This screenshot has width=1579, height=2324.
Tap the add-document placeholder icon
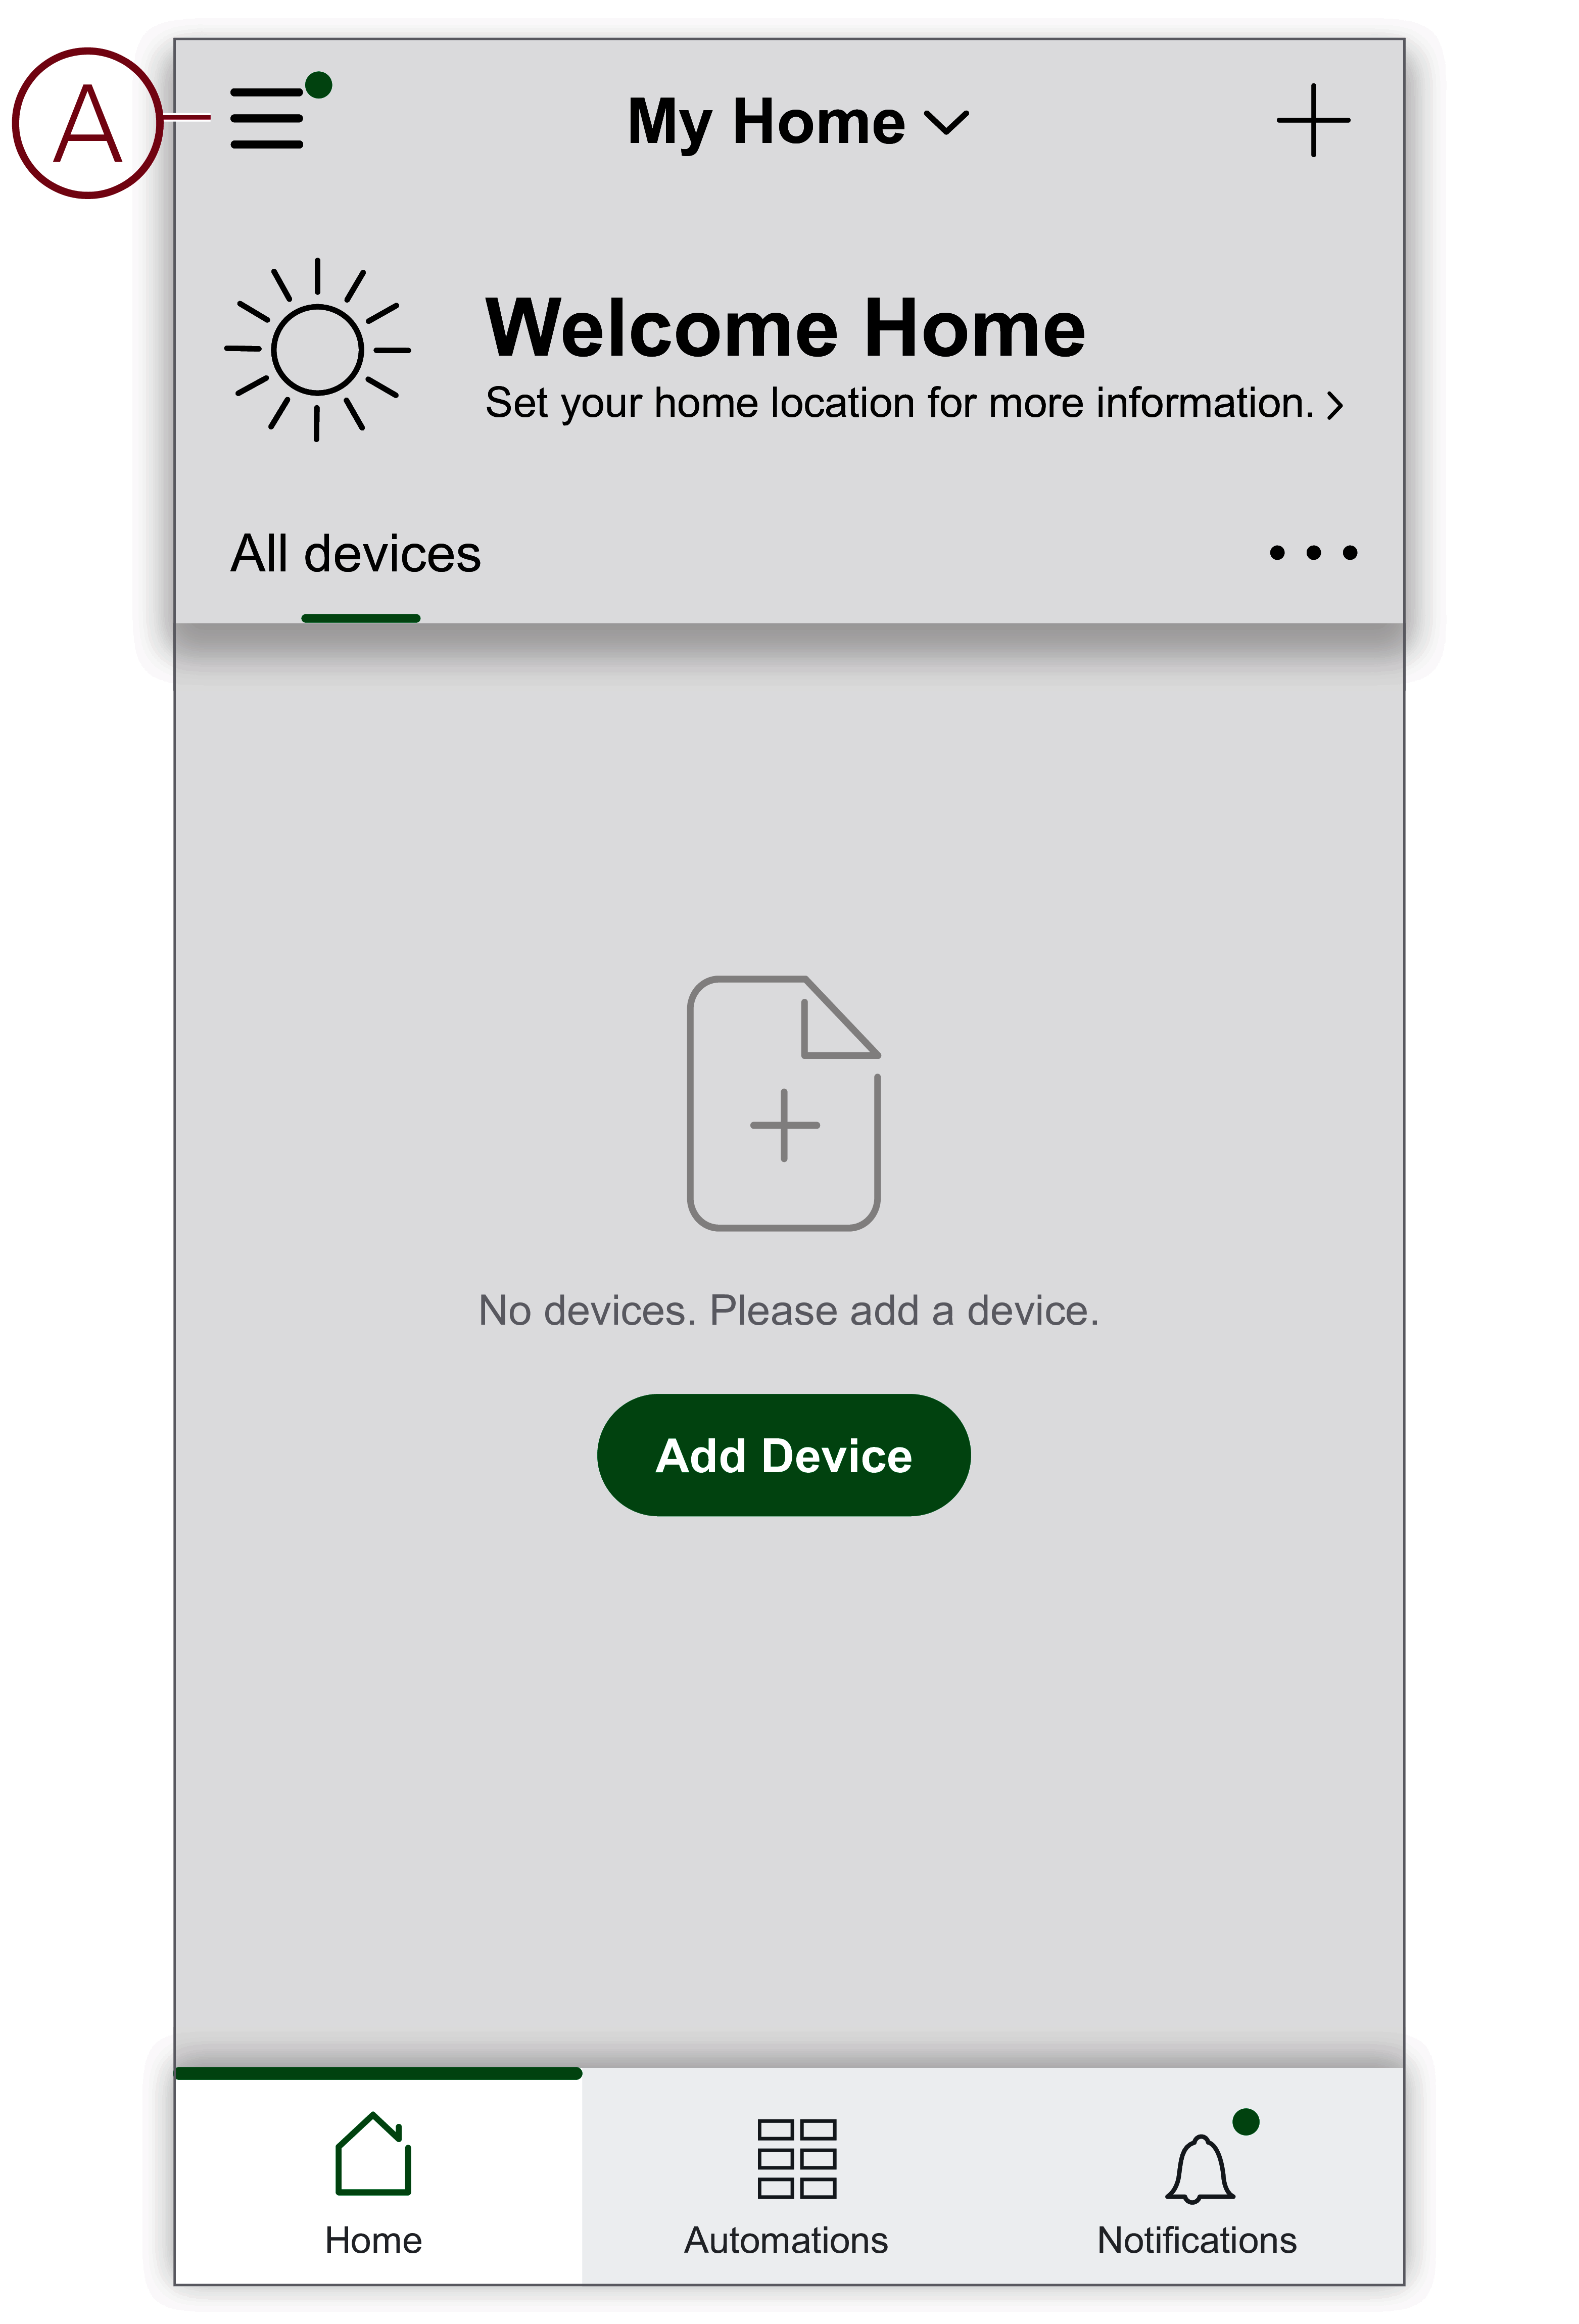pyautogui.click(x=783, y=1103)
